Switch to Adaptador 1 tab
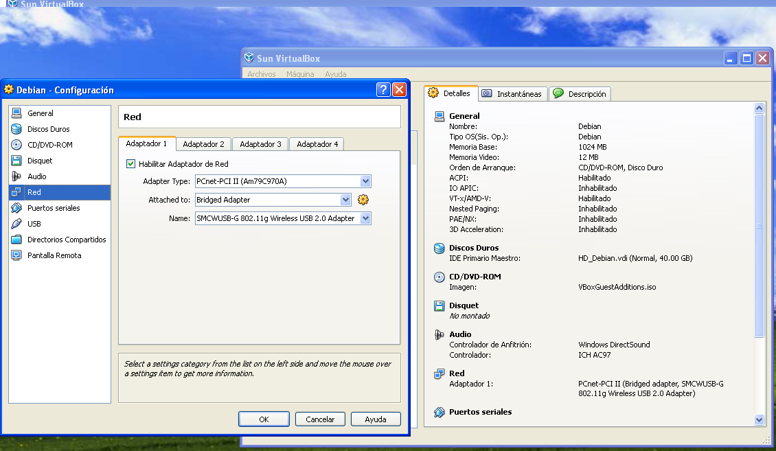This screenshot has width=776, height=451. [146, 143]
